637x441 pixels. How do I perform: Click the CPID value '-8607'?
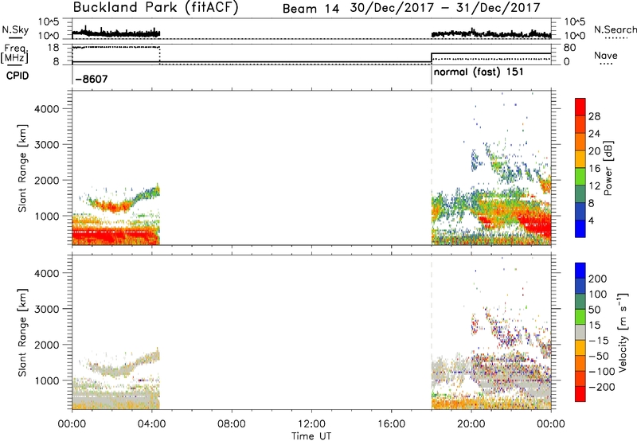(x=92, y=79)
